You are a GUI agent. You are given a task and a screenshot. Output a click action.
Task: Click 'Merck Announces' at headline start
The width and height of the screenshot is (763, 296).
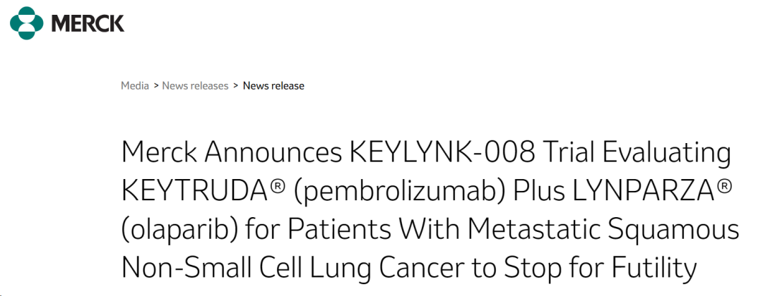[232, 153]
